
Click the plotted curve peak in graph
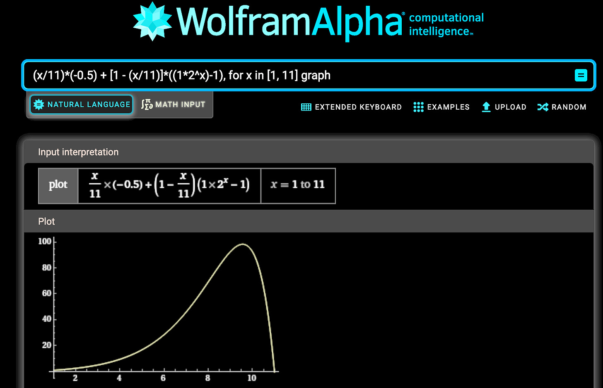(243, 244)
